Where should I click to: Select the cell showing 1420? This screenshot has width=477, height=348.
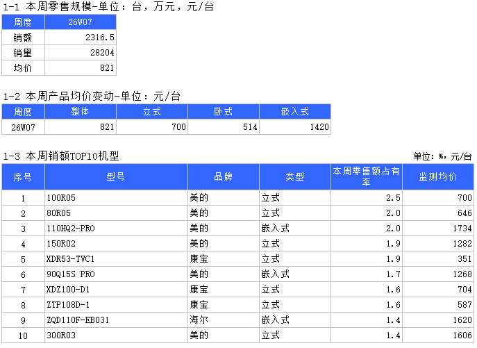pos(294,127)
